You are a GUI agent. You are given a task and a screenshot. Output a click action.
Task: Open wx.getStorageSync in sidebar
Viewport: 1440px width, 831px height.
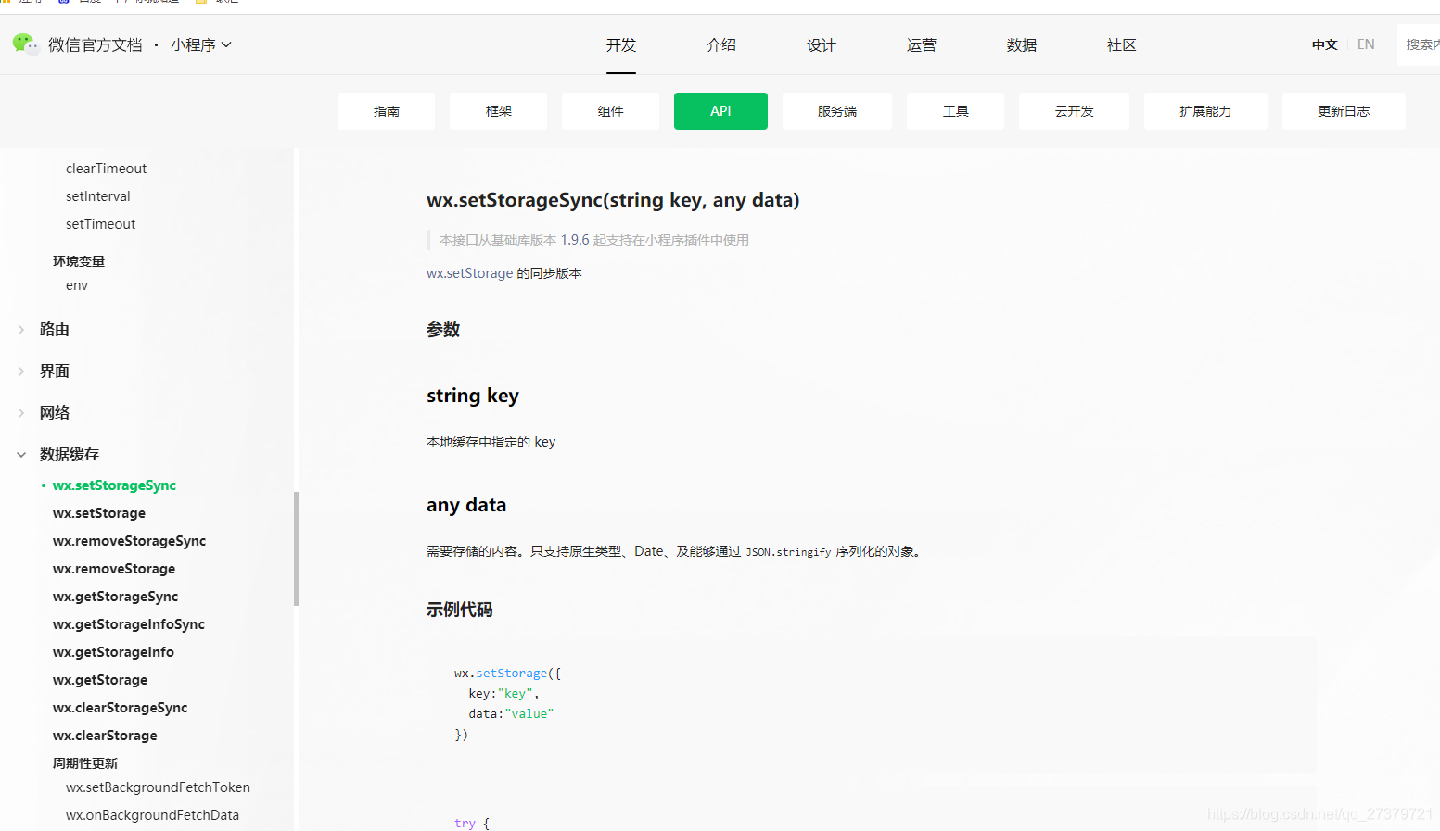[x=115, y=597]
